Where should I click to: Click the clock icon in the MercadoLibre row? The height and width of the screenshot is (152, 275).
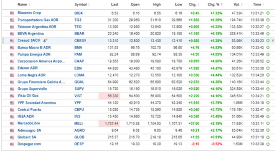267,123
